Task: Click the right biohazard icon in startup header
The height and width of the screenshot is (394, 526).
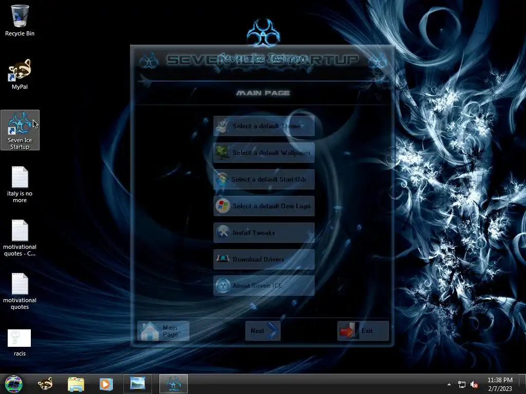Action: [x=378, y=61]
